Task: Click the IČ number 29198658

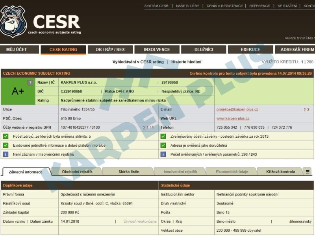Action: 170,83
